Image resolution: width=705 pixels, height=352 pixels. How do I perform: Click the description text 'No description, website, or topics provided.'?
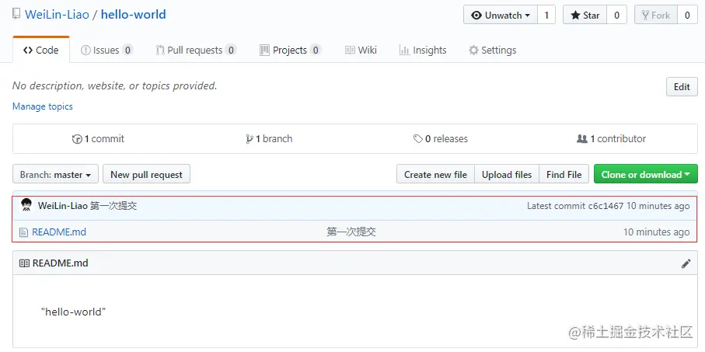(x=115, y=85)
